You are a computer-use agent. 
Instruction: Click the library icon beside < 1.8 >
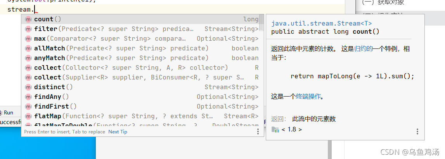coord(275,130)
